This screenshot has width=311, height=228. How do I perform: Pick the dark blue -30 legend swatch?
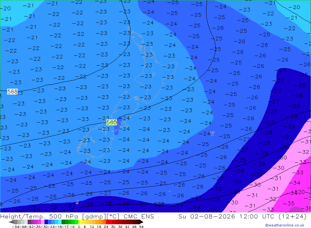(x=46, y=222)
